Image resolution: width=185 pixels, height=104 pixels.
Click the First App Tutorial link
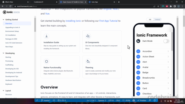[x=108, y=21]
